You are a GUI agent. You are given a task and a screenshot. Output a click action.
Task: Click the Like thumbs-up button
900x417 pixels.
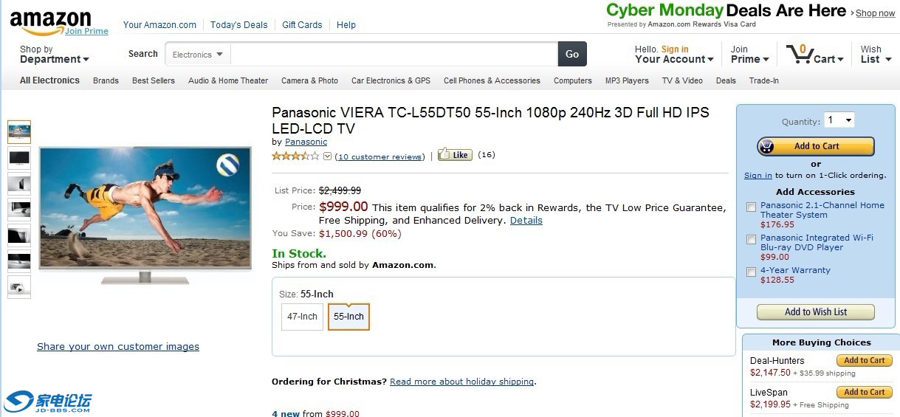(455, 155)
